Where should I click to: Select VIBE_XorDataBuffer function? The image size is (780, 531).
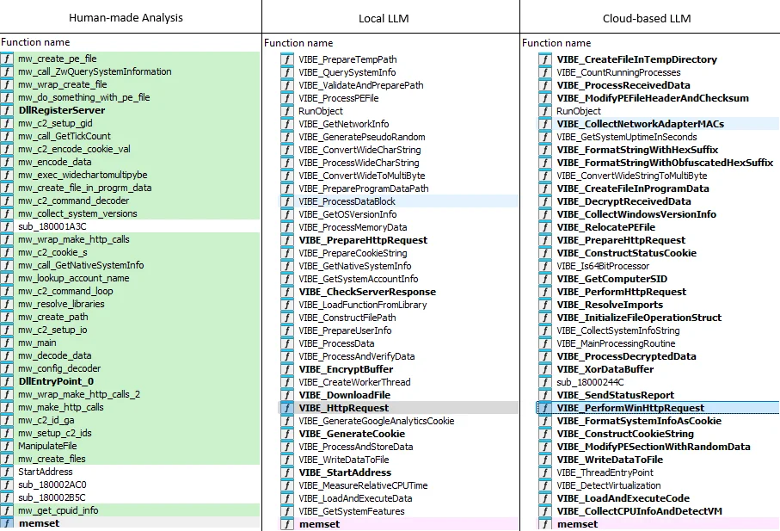658,369
